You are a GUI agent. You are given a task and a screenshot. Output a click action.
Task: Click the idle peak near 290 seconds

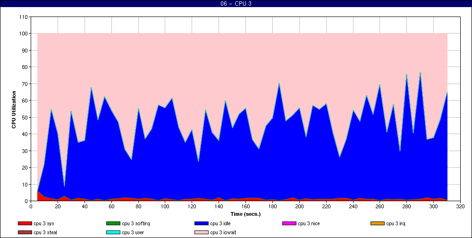coord(420,73)
